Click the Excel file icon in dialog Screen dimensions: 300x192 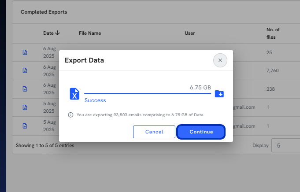point(74,94)
